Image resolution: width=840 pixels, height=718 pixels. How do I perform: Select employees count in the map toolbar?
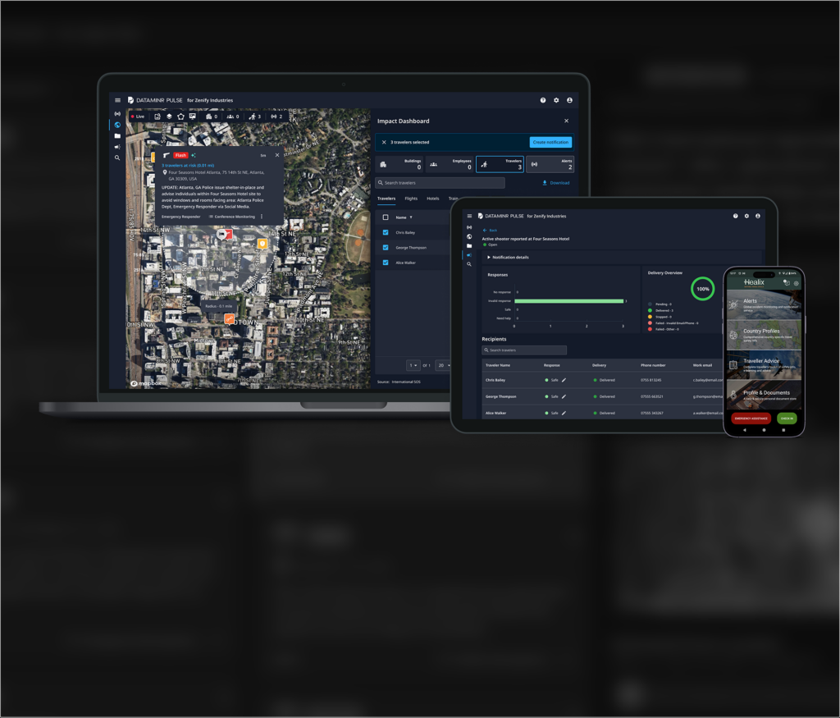233,117
